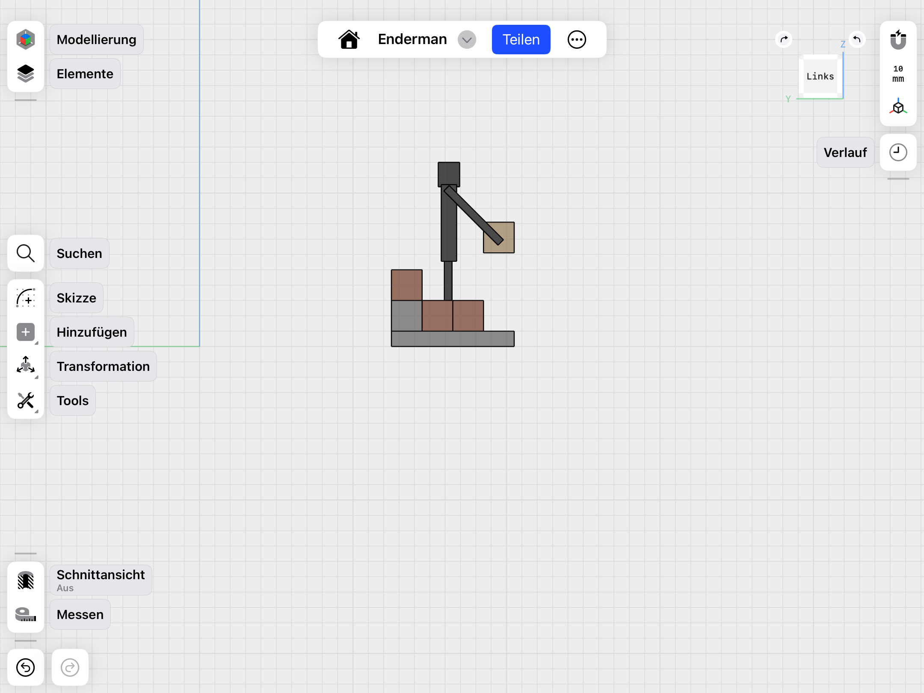Rotate view with clockwise arrow near cube
The width and height of the screenshot is (924, 693).
pos(784,40)
